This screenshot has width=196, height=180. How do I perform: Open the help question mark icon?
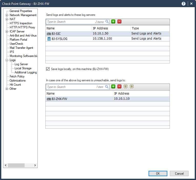click(x=183, y=4)
